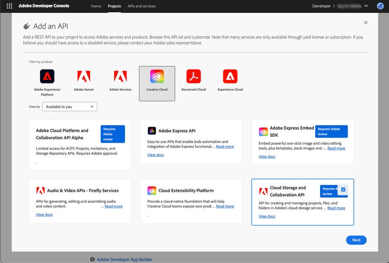Uncheck the Cloud Storage and Collaboration API checkbox
This screenshot has height=263, width=389.
pyautogui.click(x=343, y=189)
